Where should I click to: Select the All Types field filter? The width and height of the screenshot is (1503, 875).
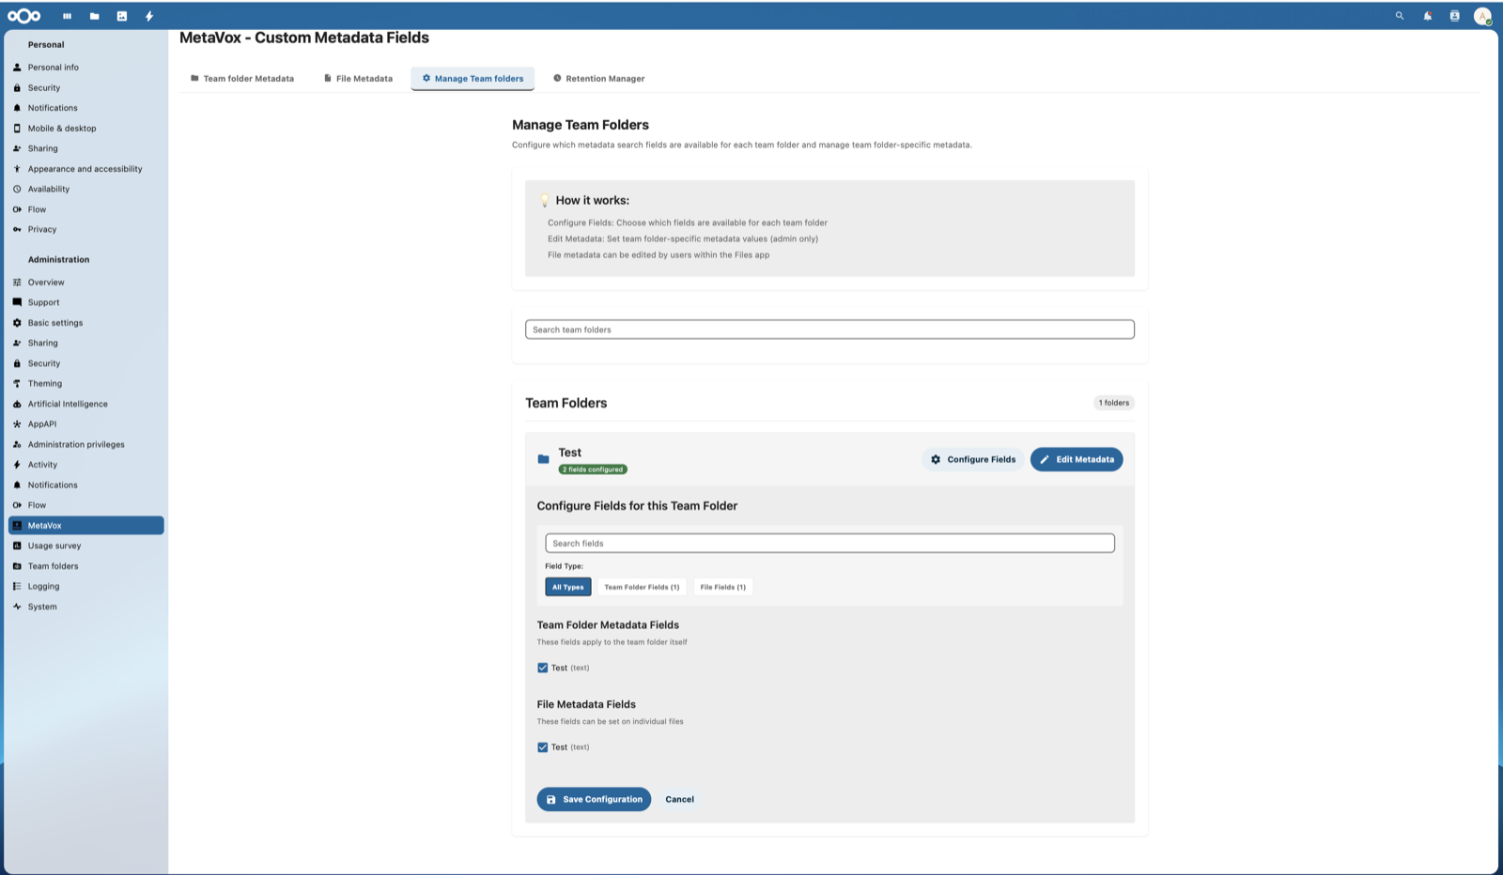[568, 586]
